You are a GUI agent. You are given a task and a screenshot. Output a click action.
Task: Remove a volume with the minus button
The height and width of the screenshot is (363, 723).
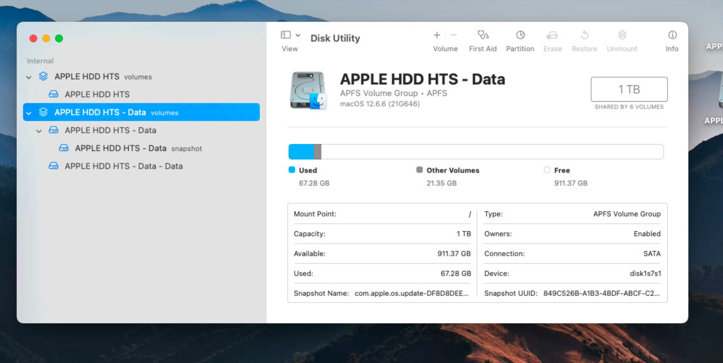pyautogui.click(x=453, y=35)
